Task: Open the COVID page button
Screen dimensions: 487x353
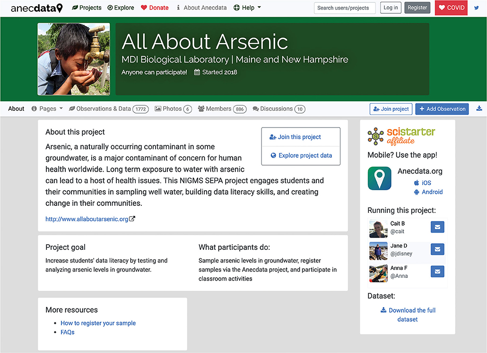Action: 451,8
